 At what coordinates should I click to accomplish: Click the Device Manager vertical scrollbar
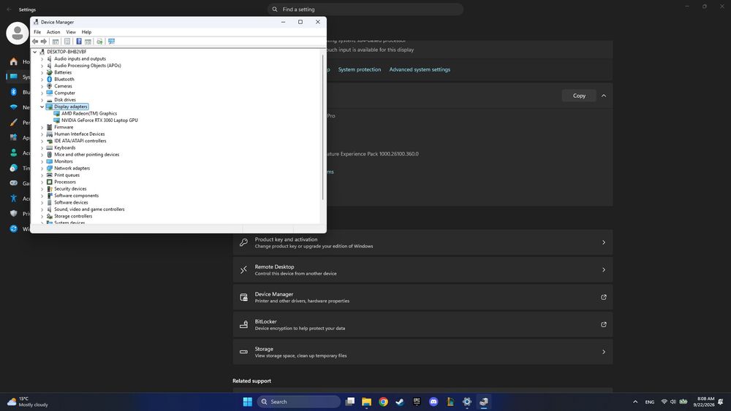point(322,127)
